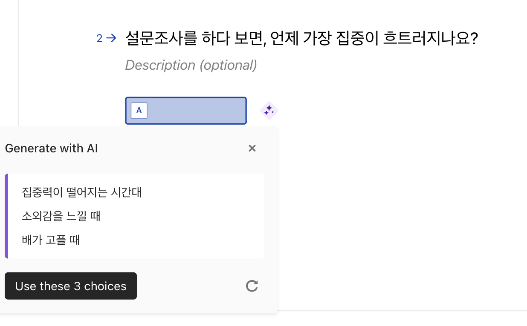The image size is (527, 326).
Task: Click the question number 2 indicator
Action: 99,38
